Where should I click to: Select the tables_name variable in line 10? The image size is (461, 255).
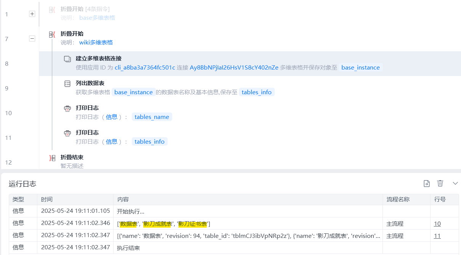[152, 117]
